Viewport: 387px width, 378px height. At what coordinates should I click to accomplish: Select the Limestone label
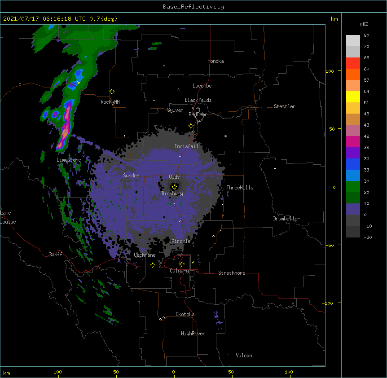(x=69, y=160)
